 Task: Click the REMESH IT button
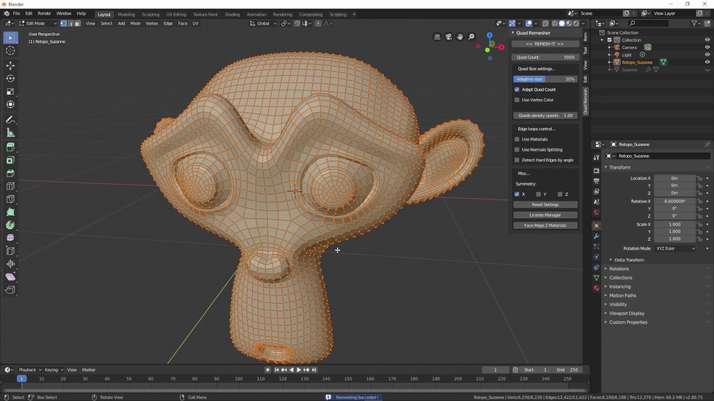tap(545, 44)
